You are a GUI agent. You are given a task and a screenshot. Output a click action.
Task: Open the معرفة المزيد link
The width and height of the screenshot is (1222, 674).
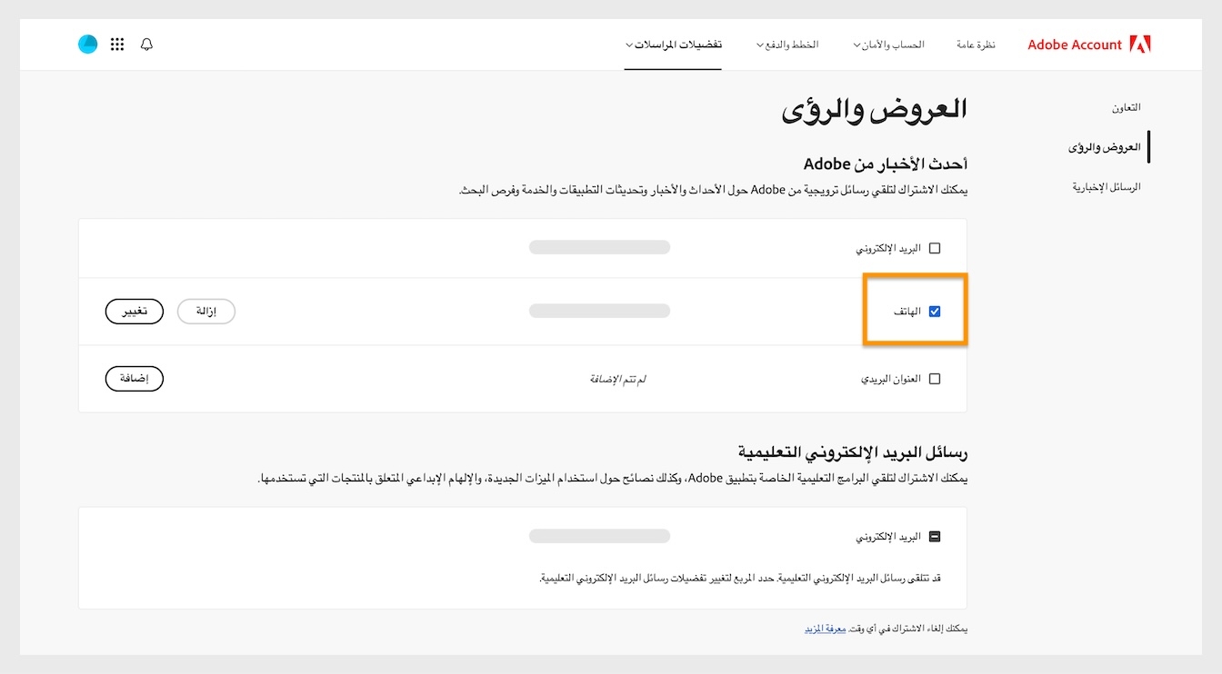pyautogui.click(x=825, y=628)
